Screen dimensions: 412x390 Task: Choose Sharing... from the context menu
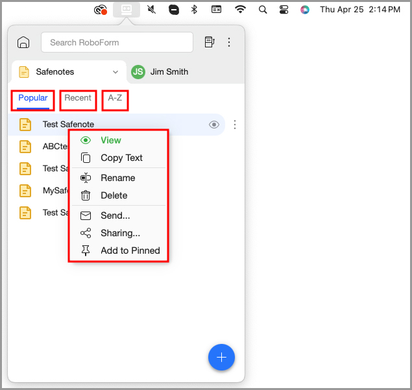(119, 233)
